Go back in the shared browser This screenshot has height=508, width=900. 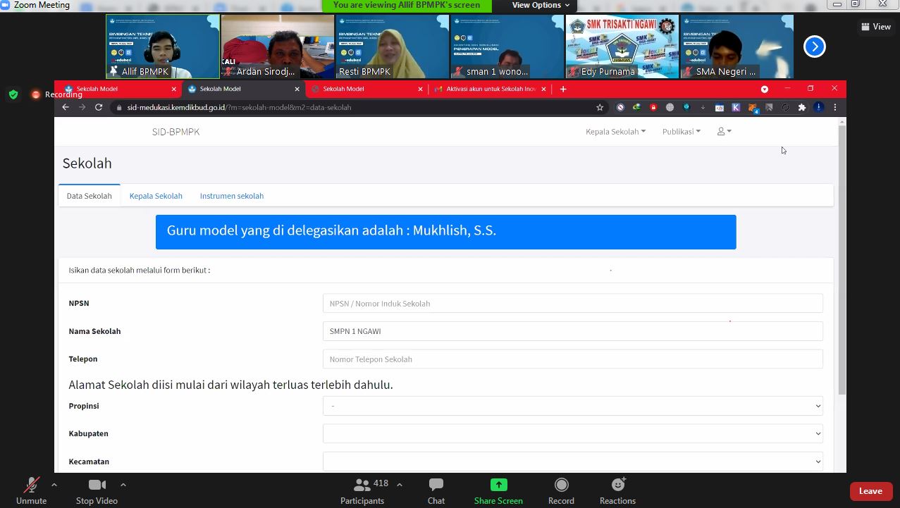coord(66,107)
